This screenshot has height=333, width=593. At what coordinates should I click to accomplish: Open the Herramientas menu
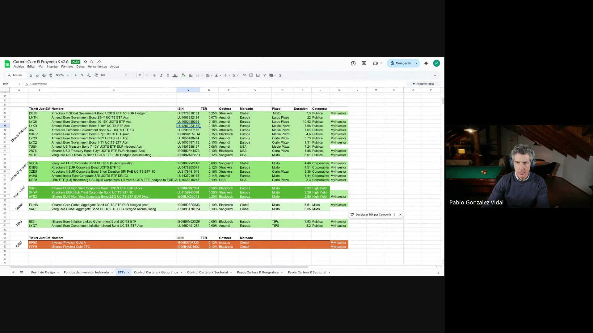tap(97, 67)
